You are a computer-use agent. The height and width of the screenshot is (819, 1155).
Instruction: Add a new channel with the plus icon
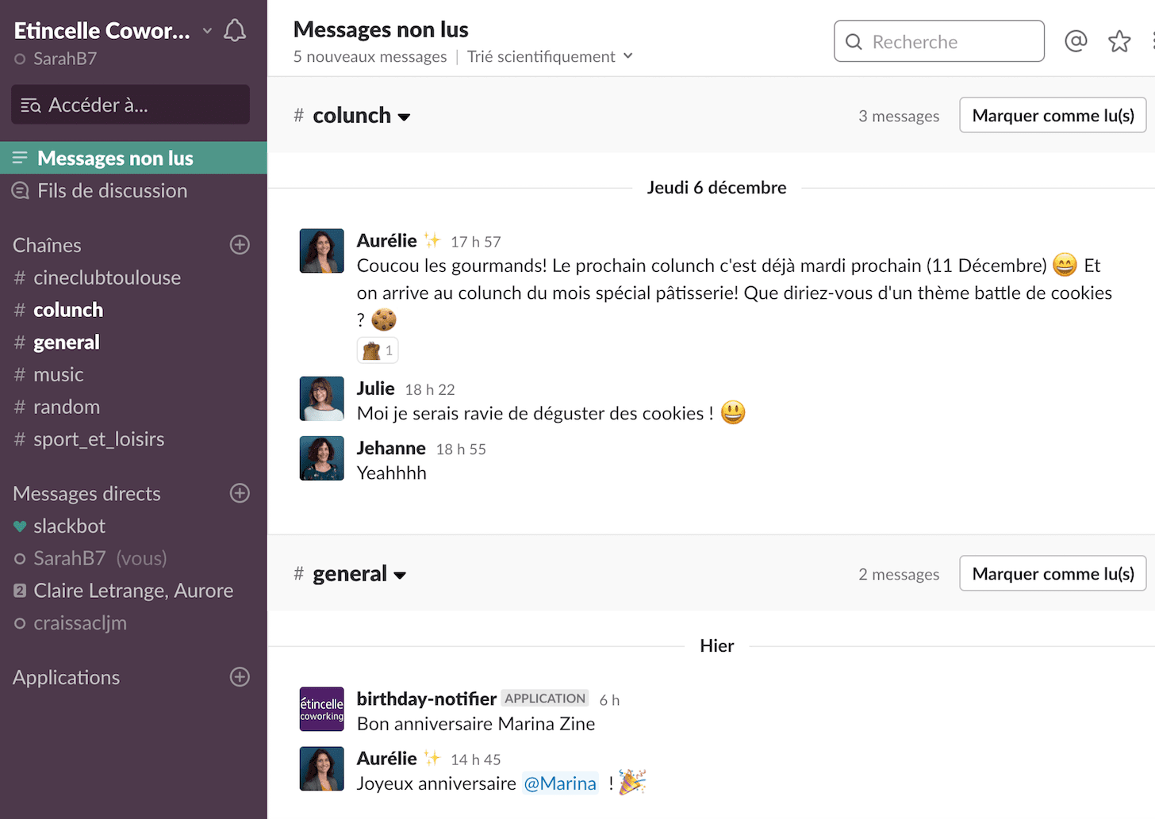click(240, 245)
